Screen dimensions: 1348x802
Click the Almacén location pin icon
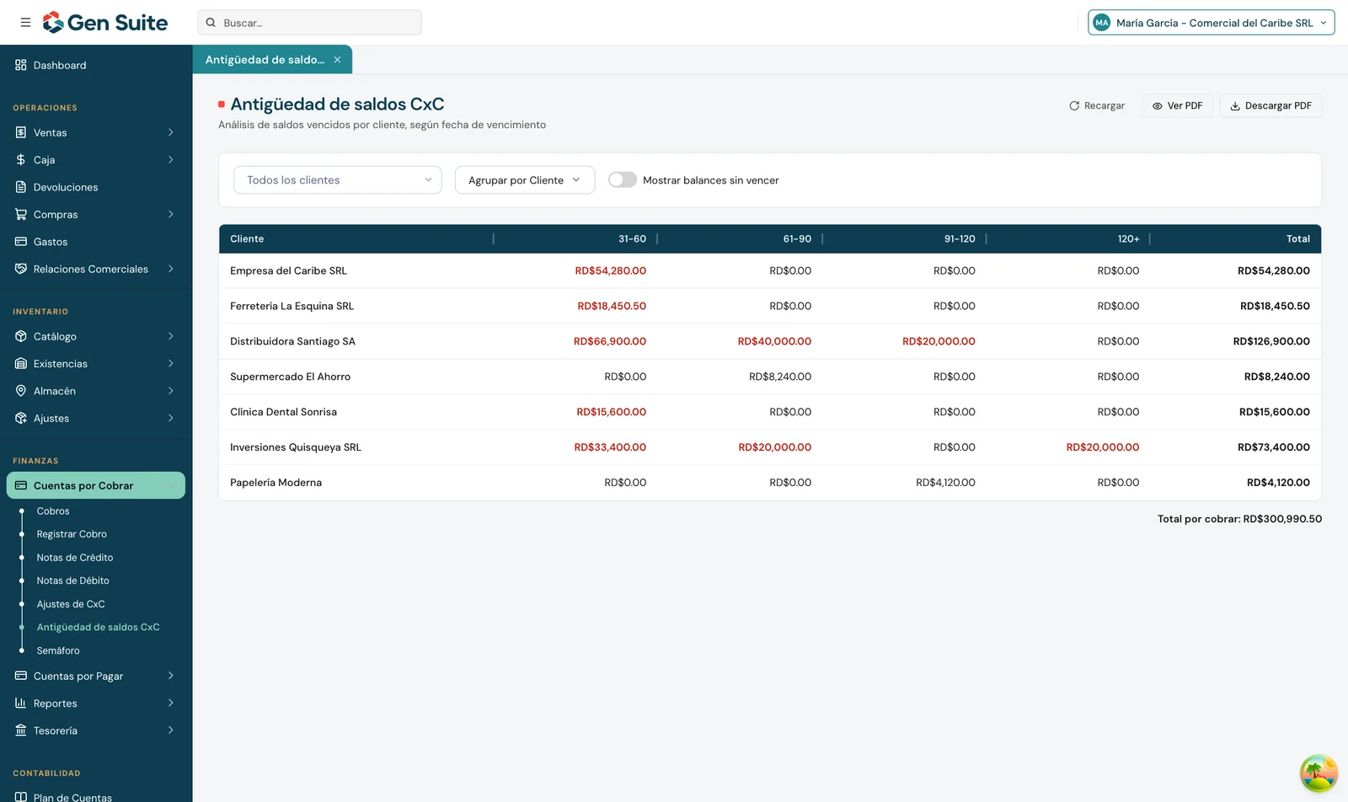tap(21, 391)
